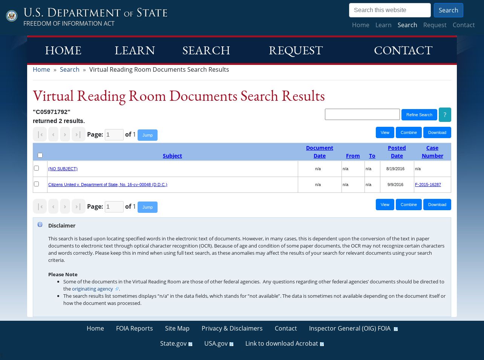Open the search help question mark button
Viewport: 484px width, 360px height.
pyautogui.click(x=445, y=115)
